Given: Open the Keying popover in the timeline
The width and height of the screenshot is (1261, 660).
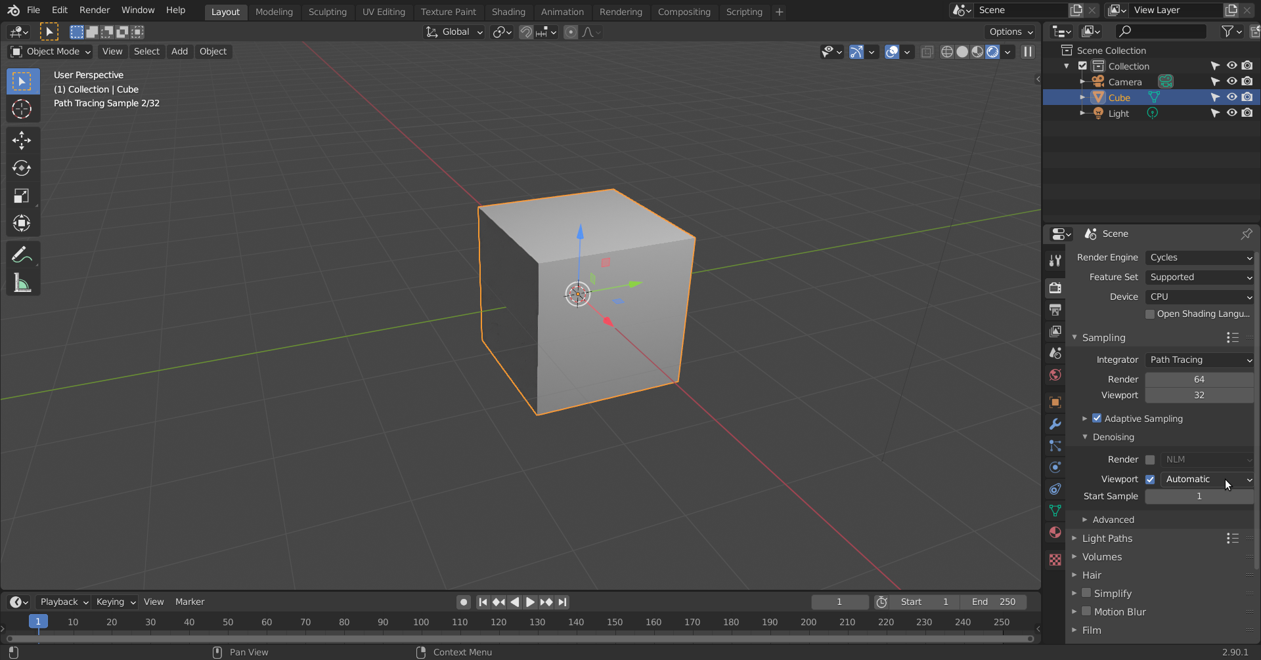Looking at the screenshot, I should pos(116,602).
